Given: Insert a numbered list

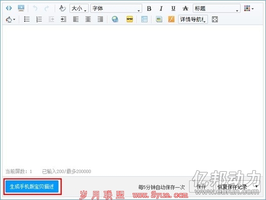Looking at the screenshot, I should (39, 19).
